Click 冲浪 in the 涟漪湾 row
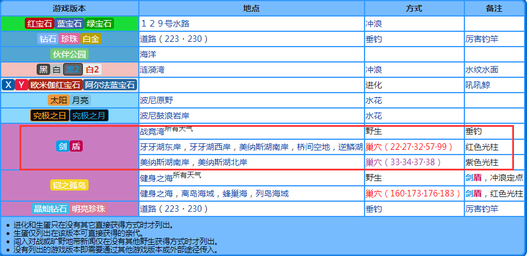The image size is (527, 256). click(x=374, y=70)
